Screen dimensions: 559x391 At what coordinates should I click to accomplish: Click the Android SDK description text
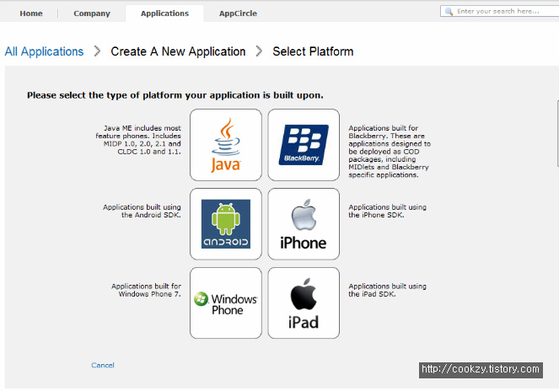[142, 211]
